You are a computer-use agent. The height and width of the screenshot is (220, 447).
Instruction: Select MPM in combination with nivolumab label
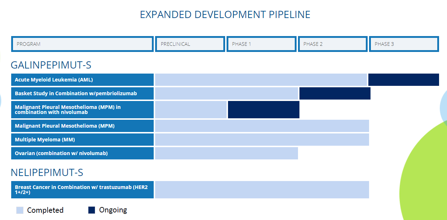[x=82, y=110]
